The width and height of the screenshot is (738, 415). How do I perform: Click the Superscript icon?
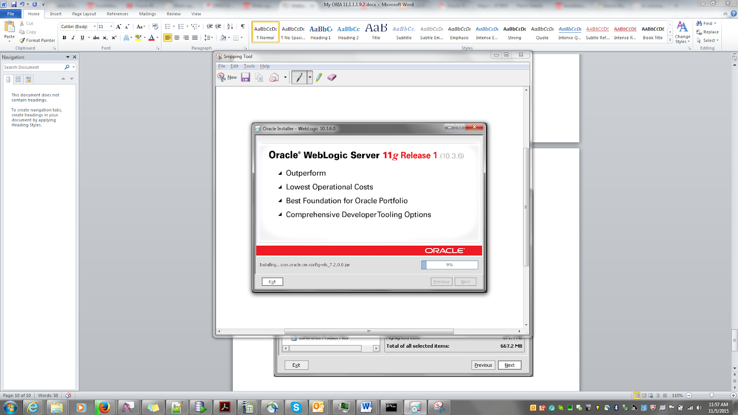pos(114,38)
